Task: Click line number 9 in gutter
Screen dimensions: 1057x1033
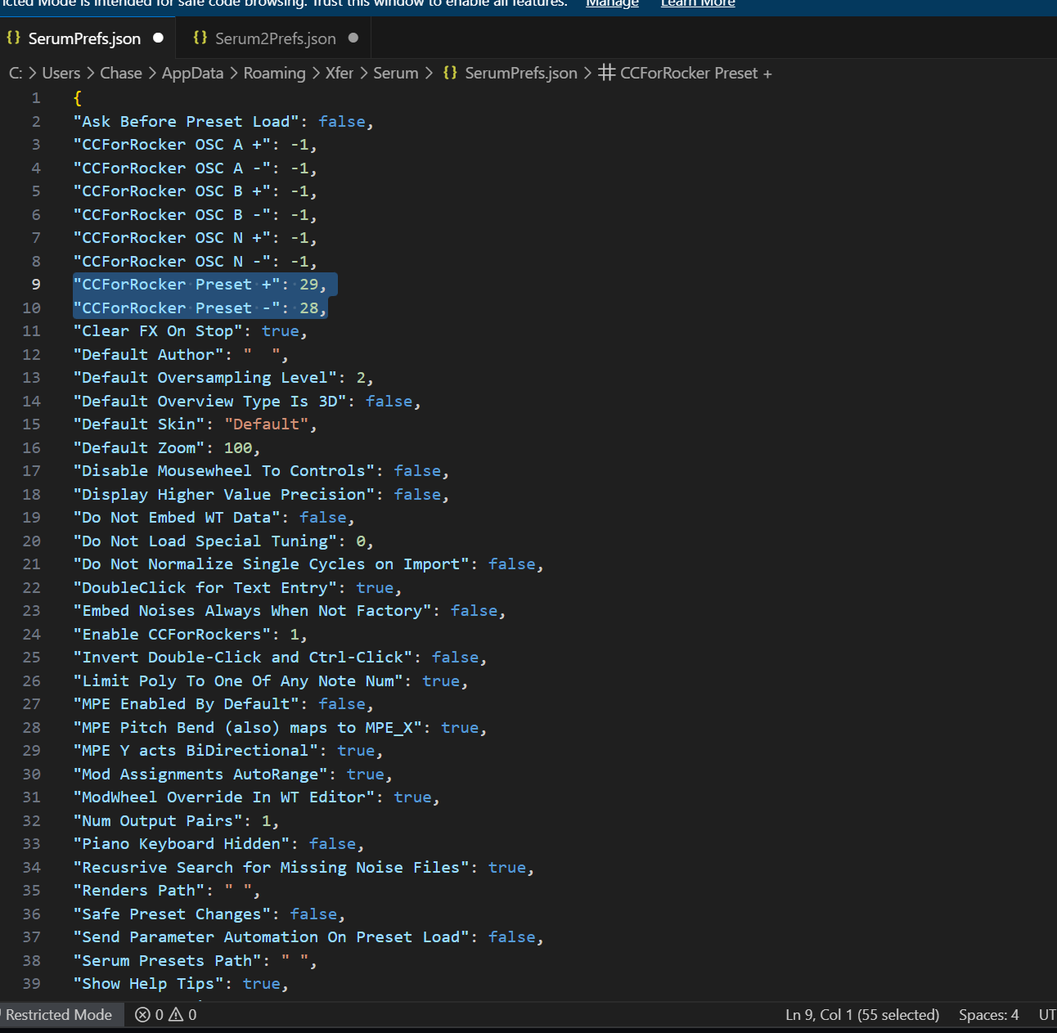Action: (x=36, y=285)
